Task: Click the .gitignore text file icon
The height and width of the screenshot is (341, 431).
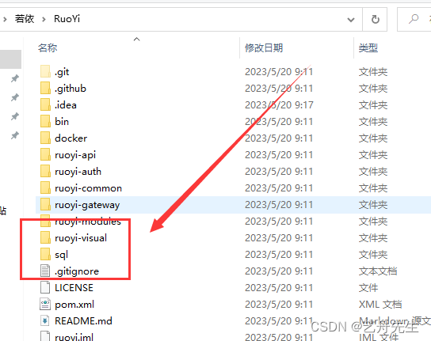Action: point(45,271)
